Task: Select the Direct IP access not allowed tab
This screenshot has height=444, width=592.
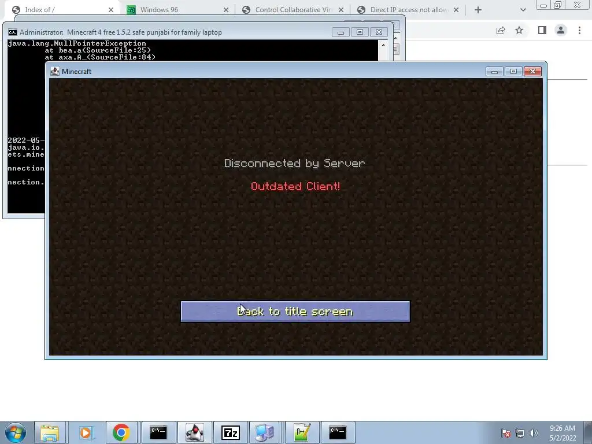Action: pos(408,9)
